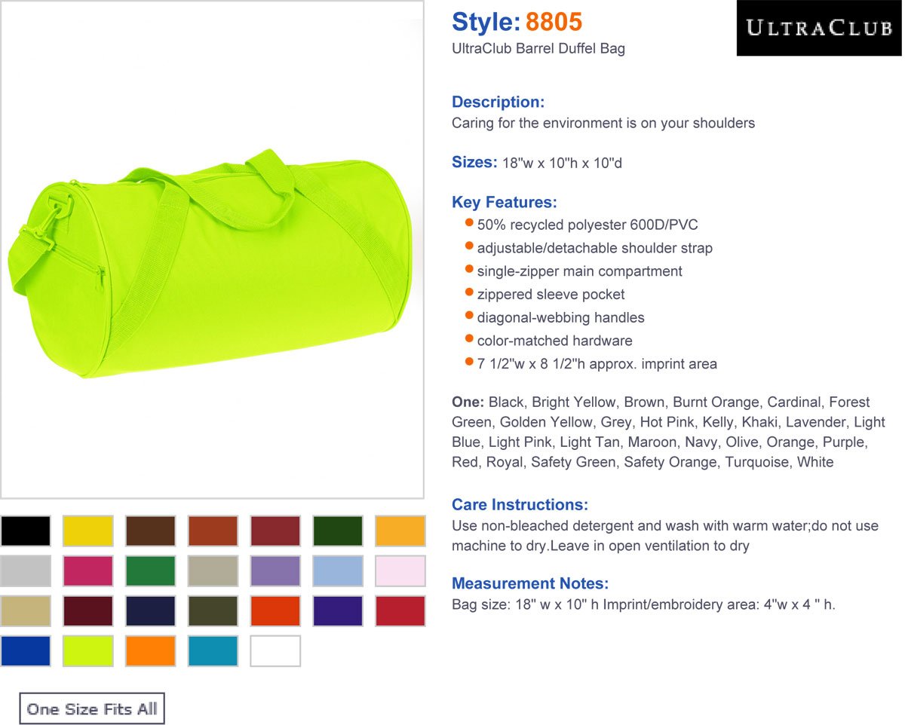The height and width of the screenshot is (725, 905).
Task: Open the duffel bag product image
Action: click(212, 264)
